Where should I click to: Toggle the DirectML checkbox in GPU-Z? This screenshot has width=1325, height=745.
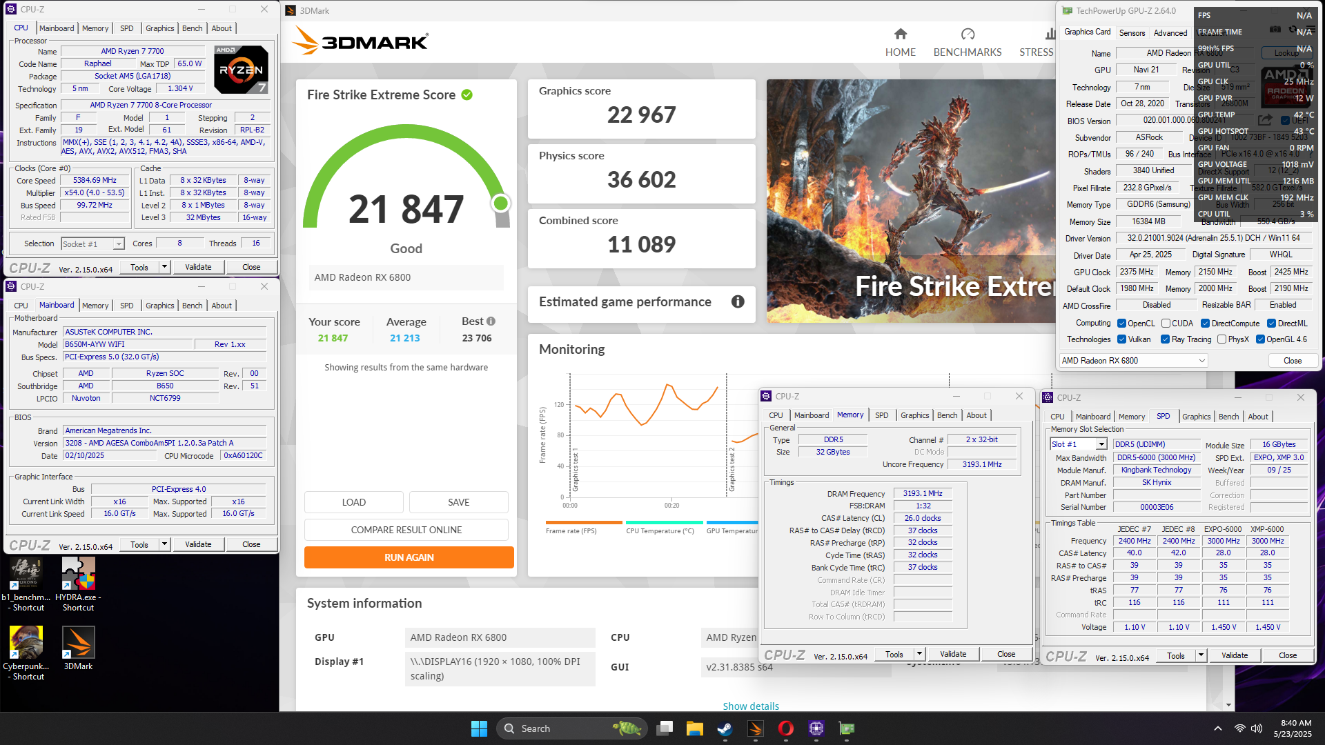pyautogui.click(x=1271, y=324)
